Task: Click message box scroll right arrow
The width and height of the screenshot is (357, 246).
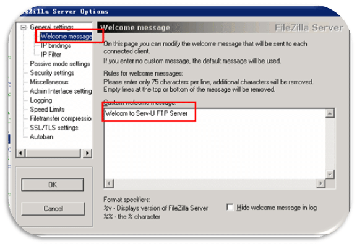Action: (x=320, y=183)
